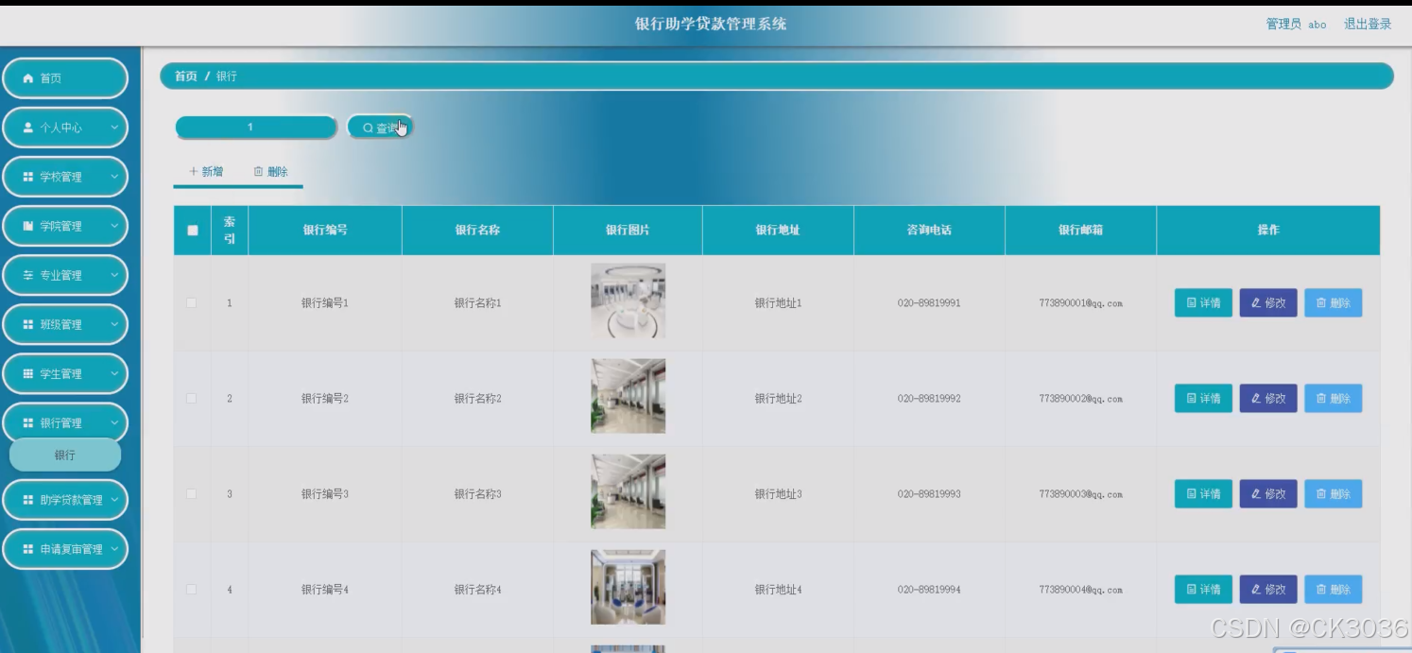Click the sliders icon in 专业管理
Viewport: 1412px width, 653px height.
28,275
